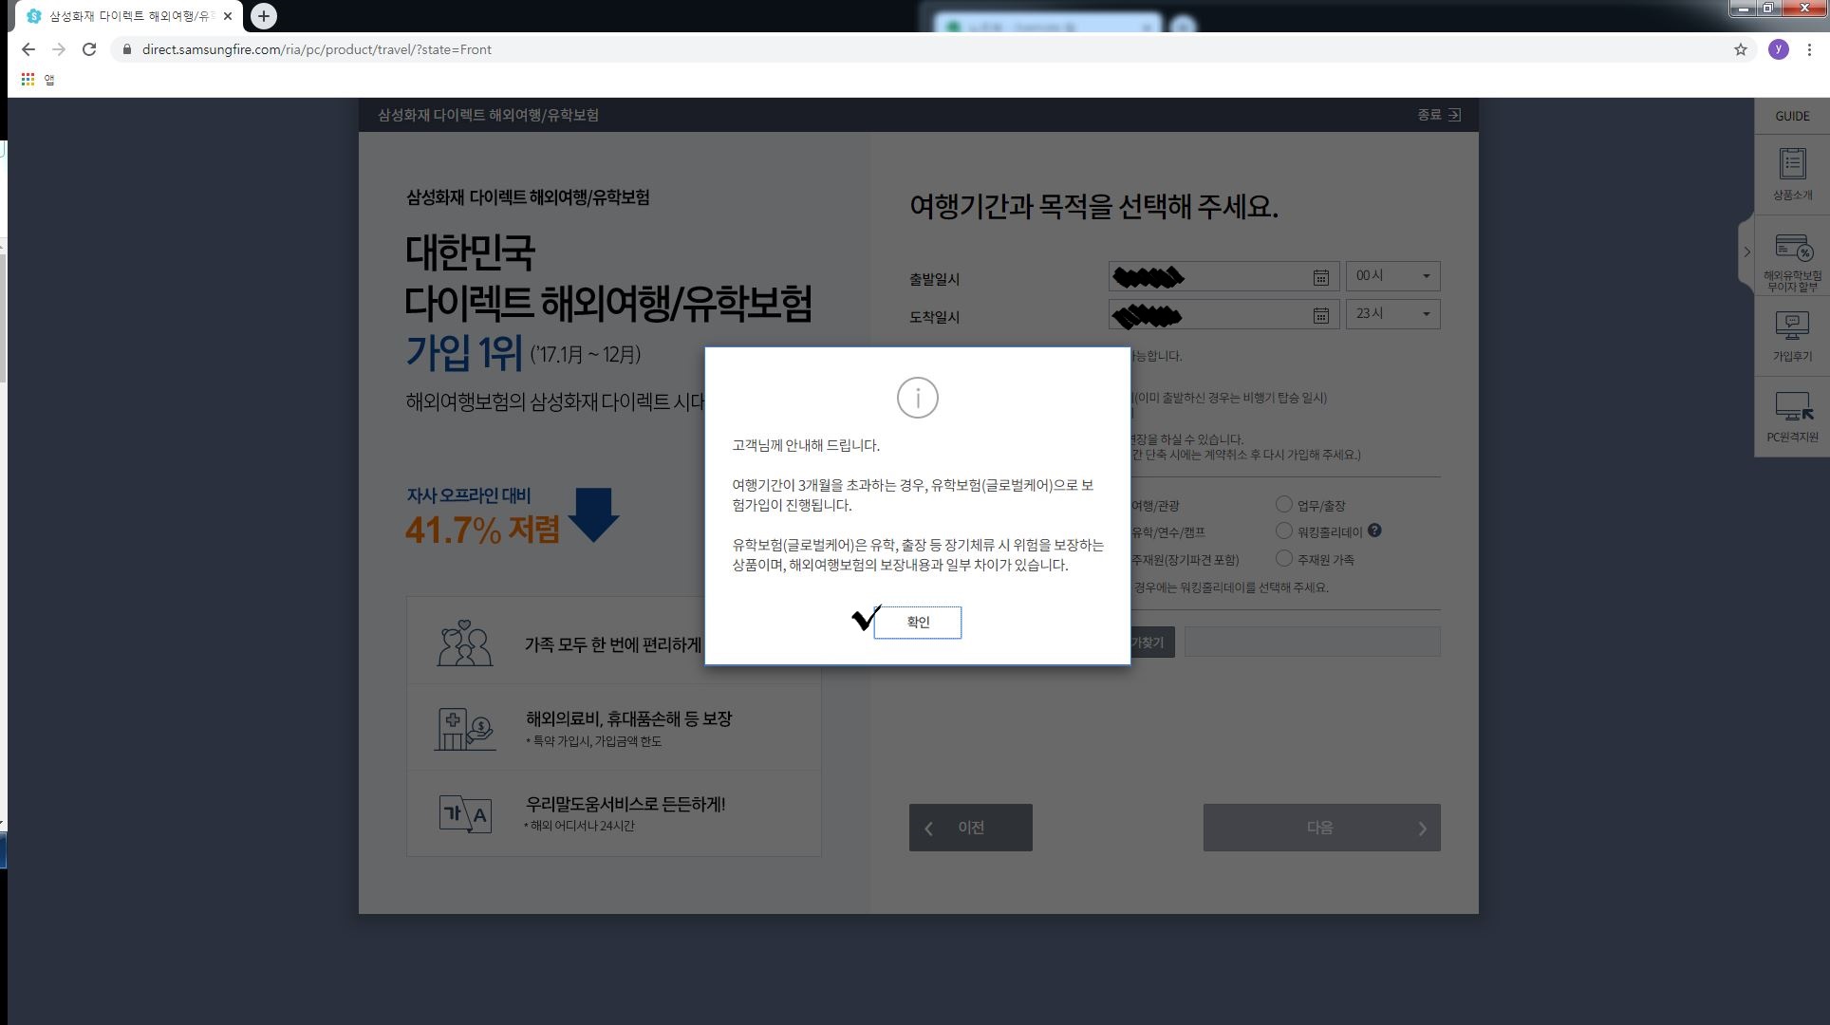Screen dimensions: 1830x1025
Task: Click the 확인 button in the dialog
Action: 917,623
